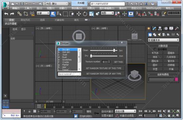
Task: Click the 长方体 box primitive button
Action: click(x=155, y=53)
